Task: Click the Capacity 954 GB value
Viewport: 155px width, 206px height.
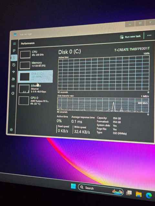Action: (x=117, y=118)
